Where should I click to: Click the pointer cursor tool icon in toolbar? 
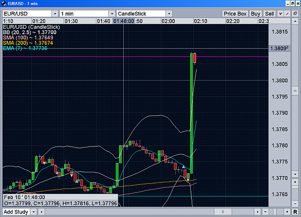point(280,14)
